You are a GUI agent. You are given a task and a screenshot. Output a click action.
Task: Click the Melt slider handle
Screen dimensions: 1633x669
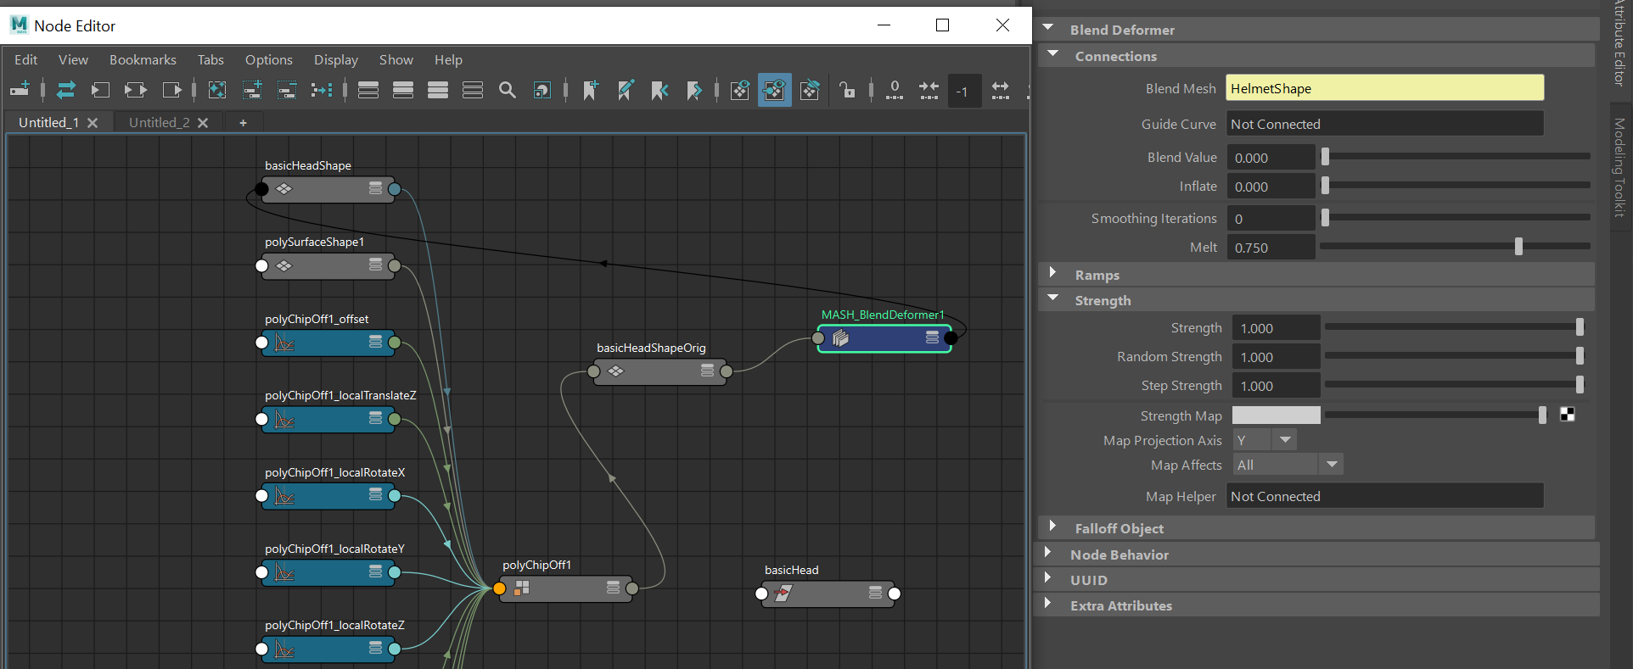(x=1518, y=247)
